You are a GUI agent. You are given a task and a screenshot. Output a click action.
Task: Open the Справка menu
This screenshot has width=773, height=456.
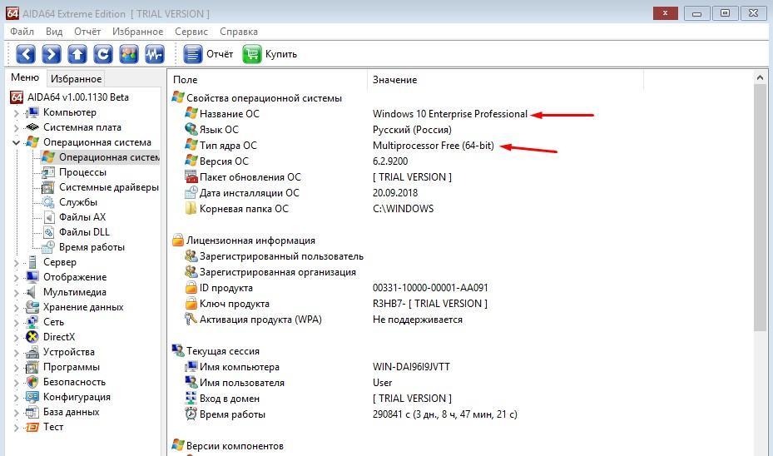[239, 32]
